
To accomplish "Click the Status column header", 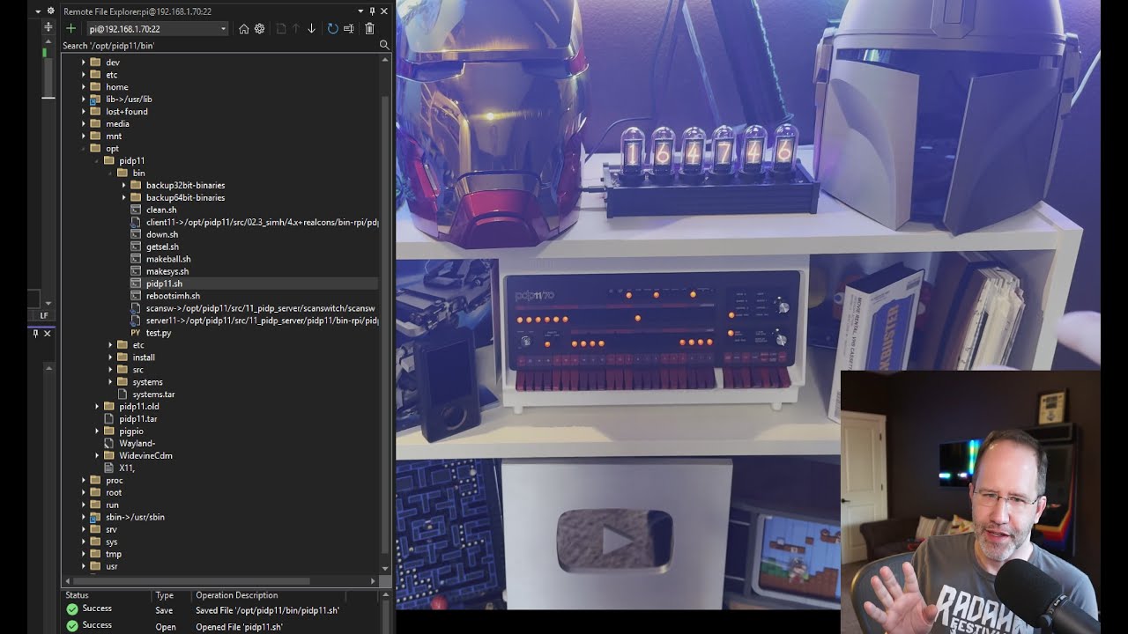I will 107,595.
